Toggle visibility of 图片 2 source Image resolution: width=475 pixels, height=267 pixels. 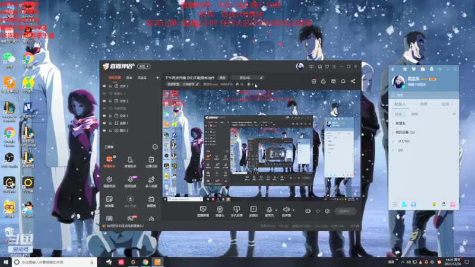click(x=104, y=131)
